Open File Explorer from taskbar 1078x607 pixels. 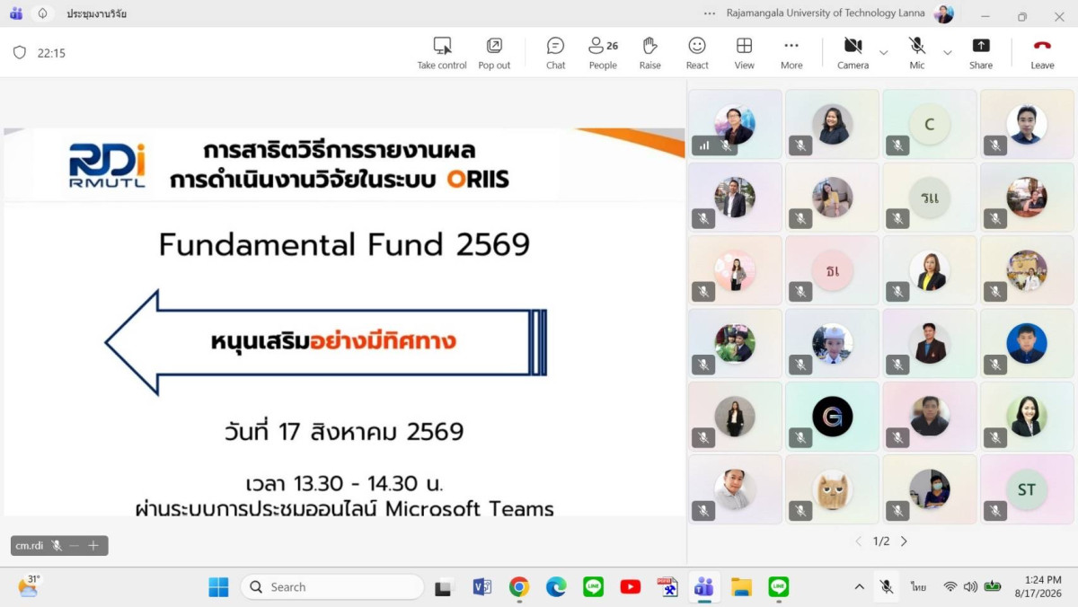[741, 587]
